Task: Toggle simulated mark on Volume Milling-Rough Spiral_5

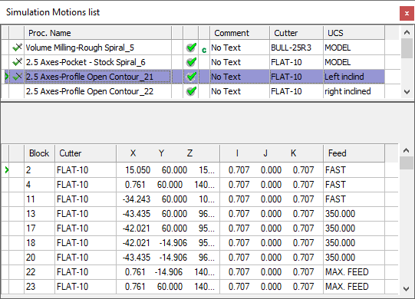Action: tap(17, 48)
